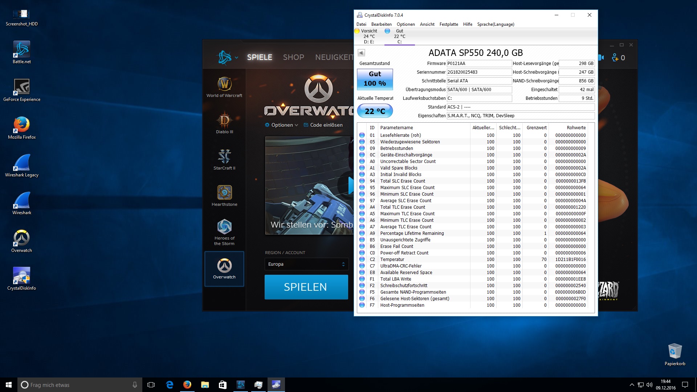Click the 22 °C temperature indicator
The image size is (697, 392).
click(x=375, y=111)
